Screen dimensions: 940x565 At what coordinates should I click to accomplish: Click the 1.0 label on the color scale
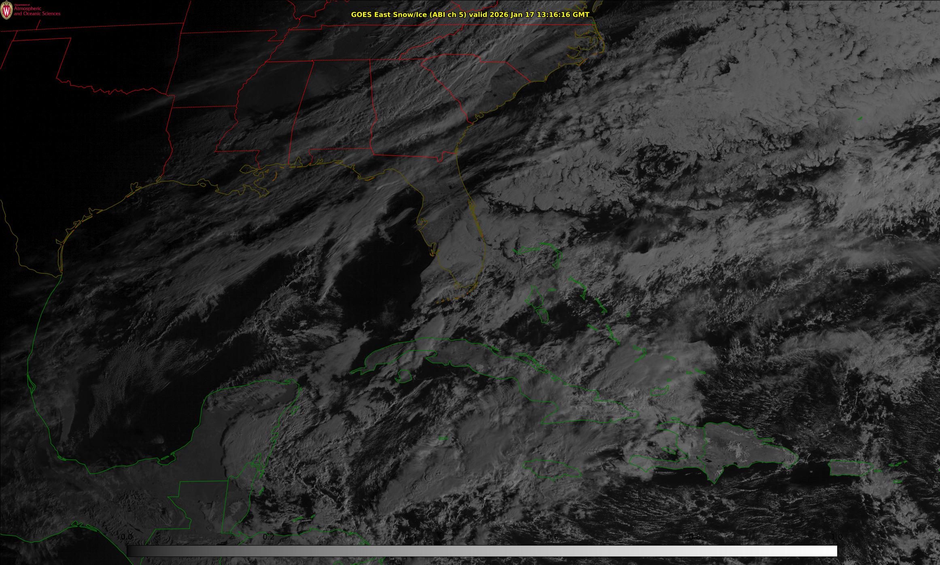(x=837, y=537)
